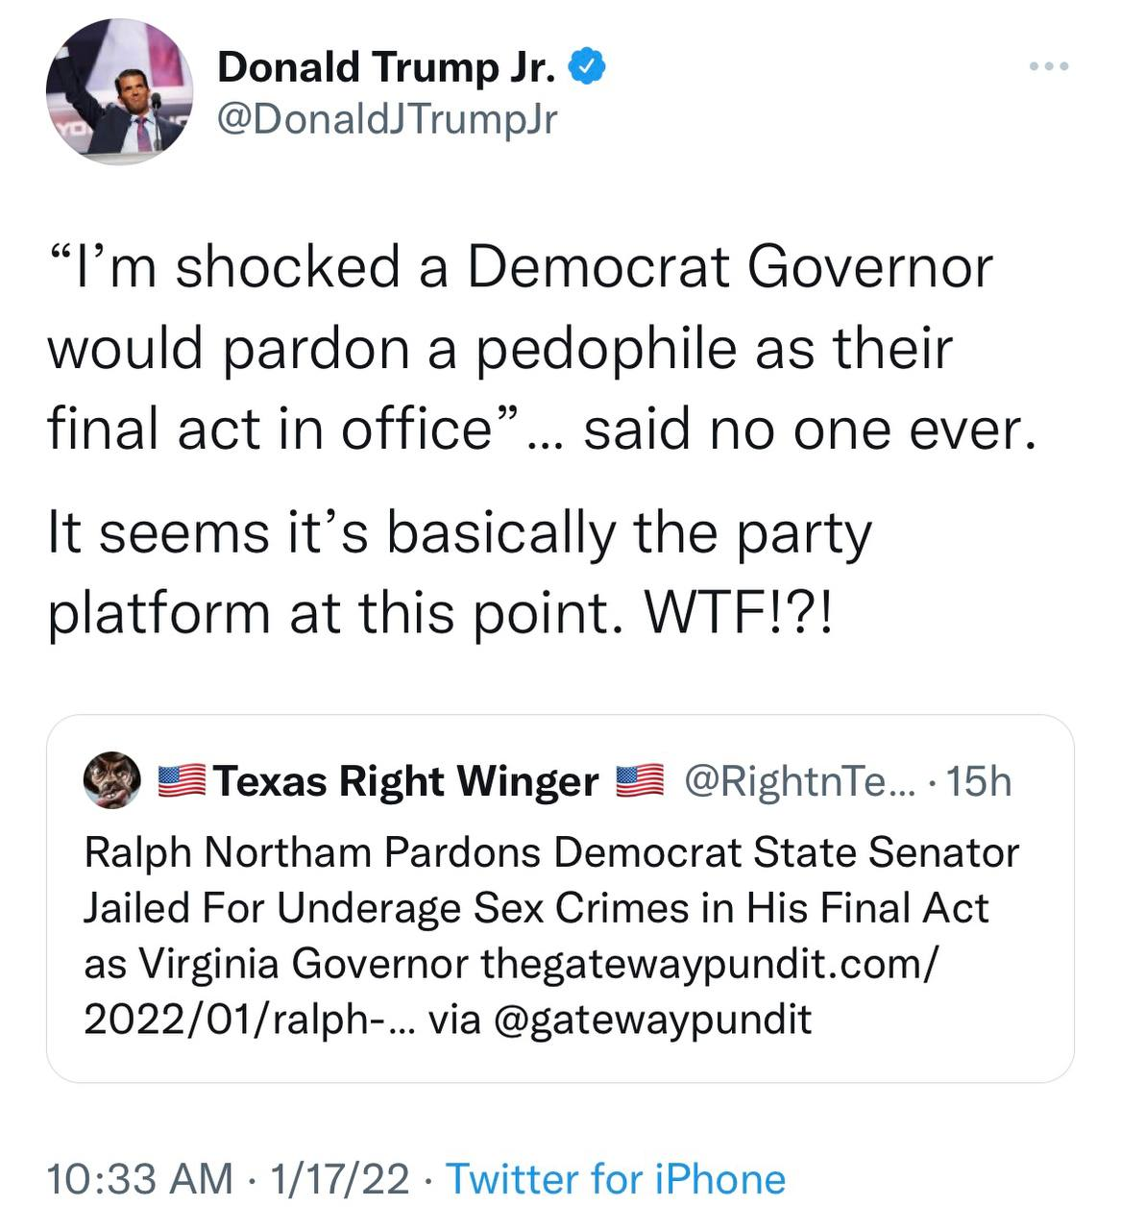Viewport: 1121px width, 1230px height.
Task: Click the Donald Trump Jr. display name
Action: pyautogui.click(x=386, y=67)
